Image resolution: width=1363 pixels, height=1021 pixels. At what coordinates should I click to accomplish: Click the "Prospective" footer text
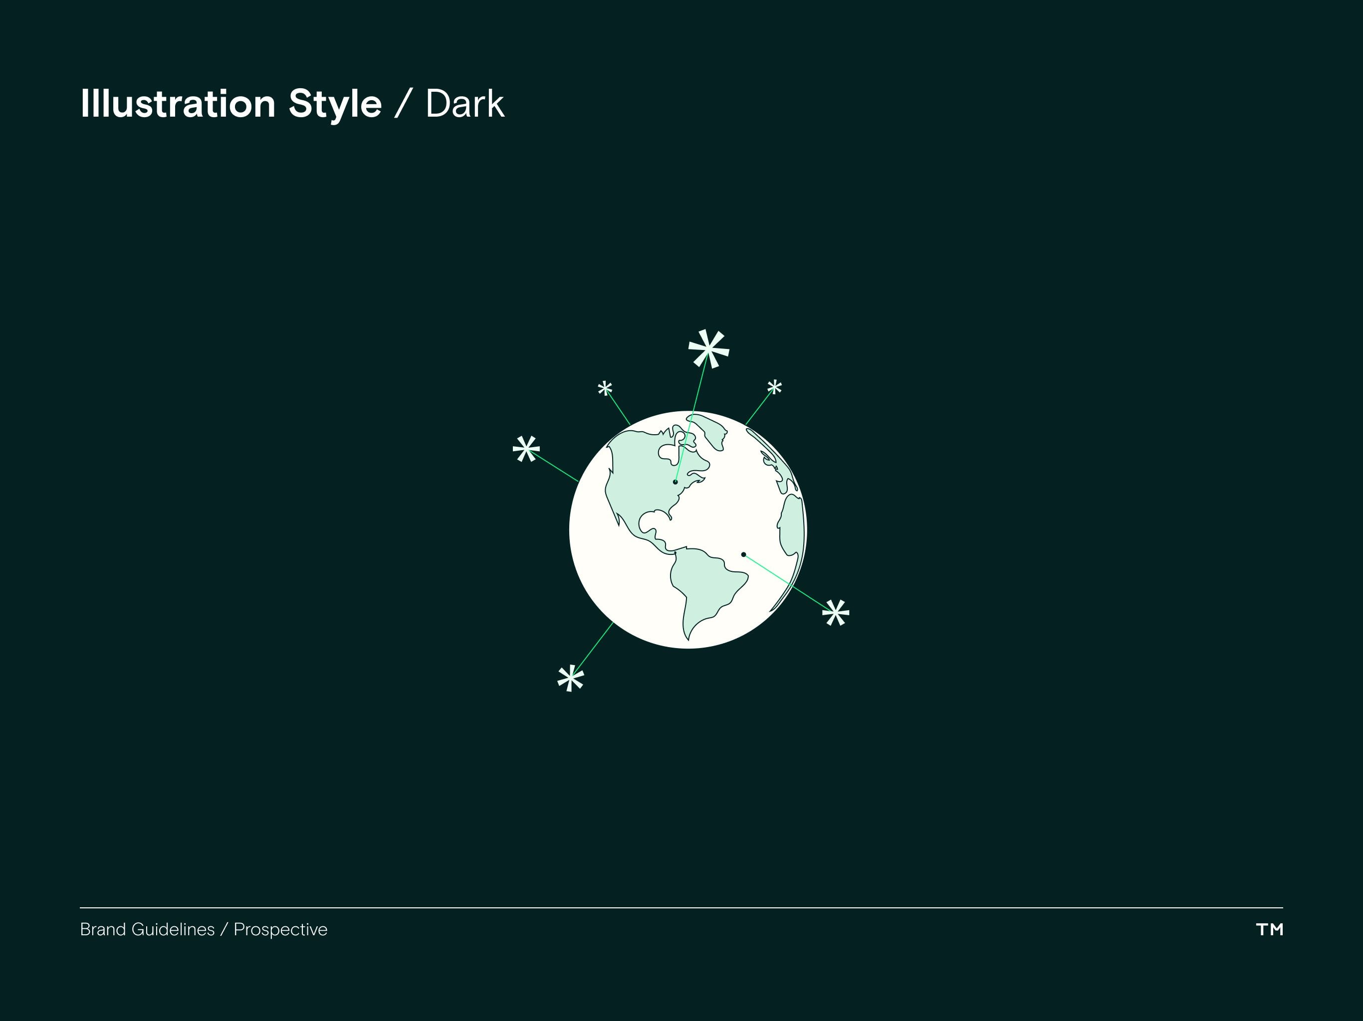[x=280, y=929]
